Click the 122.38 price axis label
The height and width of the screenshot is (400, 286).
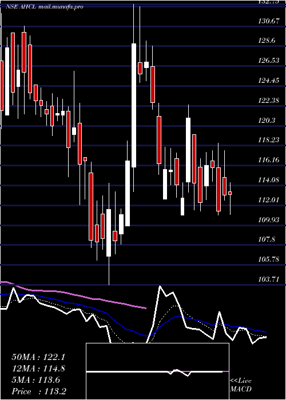pos(269,101)
